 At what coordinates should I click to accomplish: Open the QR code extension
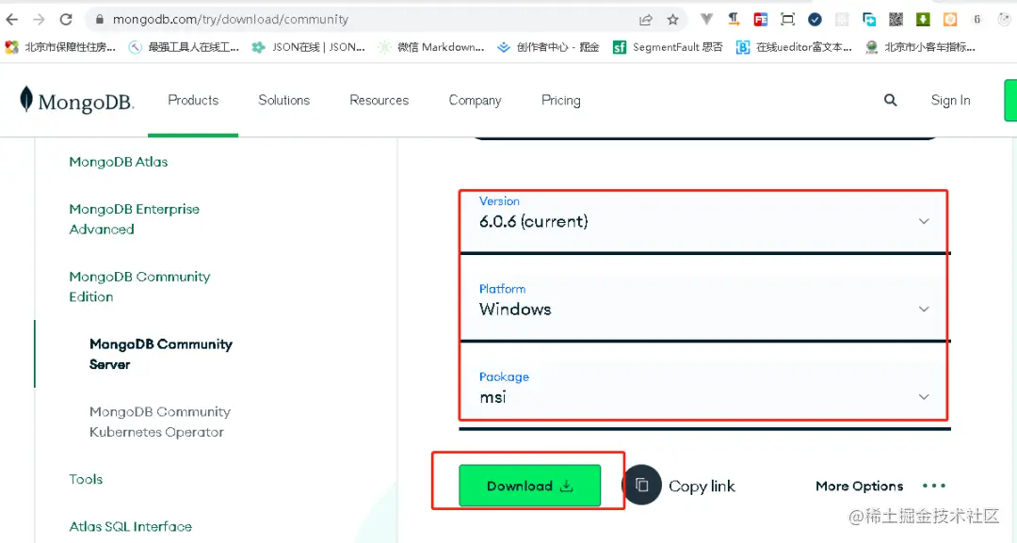896,20
